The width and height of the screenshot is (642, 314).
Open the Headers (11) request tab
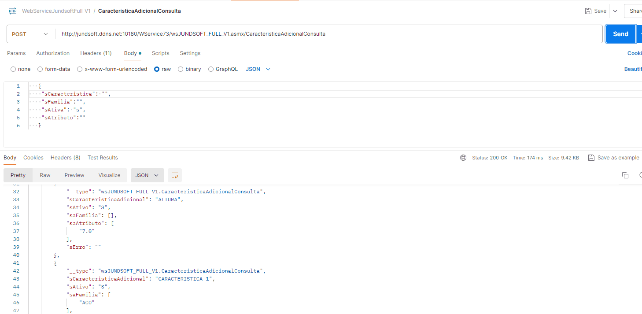pos(96,53)
